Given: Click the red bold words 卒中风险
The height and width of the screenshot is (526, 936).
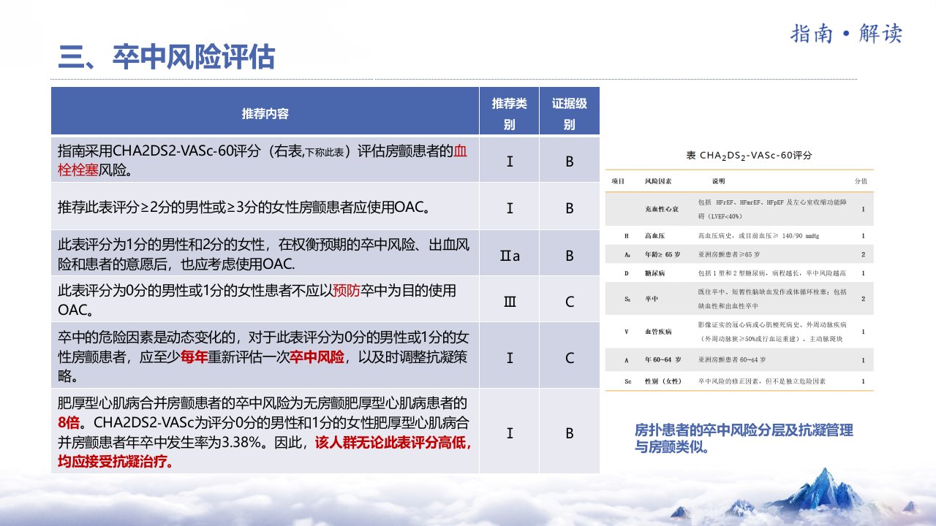Looking at the screenshot, I should [x=318, y=358].
